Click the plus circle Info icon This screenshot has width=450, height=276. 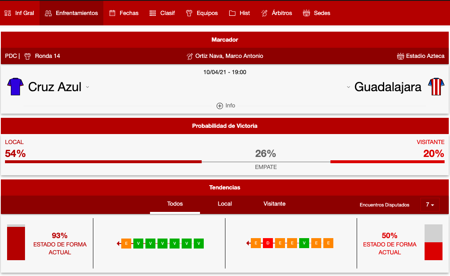tap(220, 106)
